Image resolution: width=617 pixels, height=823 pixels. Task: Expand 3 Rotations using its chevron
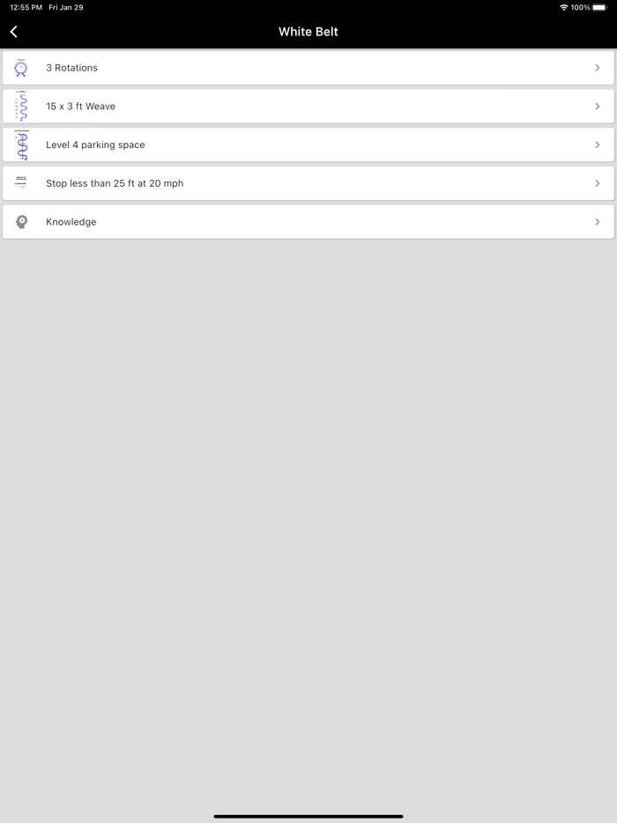pyautogui.click(x=598, y=68)
